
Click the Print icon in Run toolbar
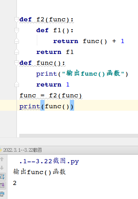[2, 194]
